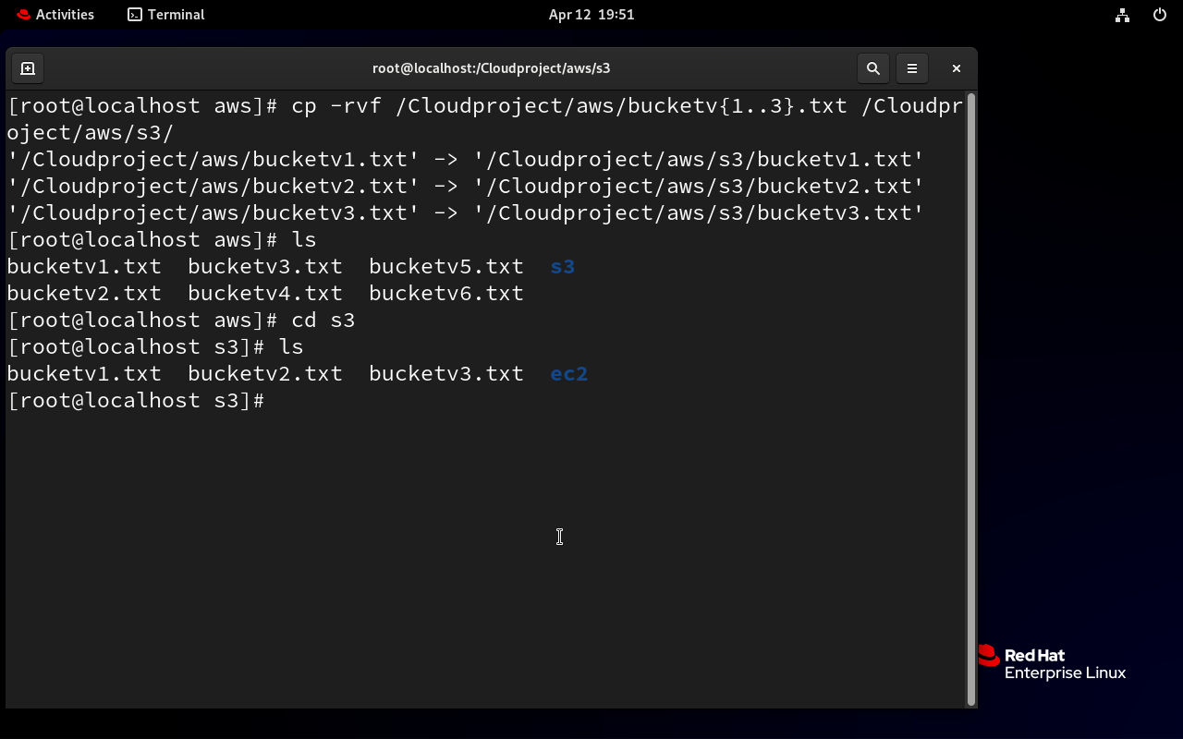Click the 'cp -rvf' command text
The width and height of the screenshot is (1183, 739).
(336, 106)
